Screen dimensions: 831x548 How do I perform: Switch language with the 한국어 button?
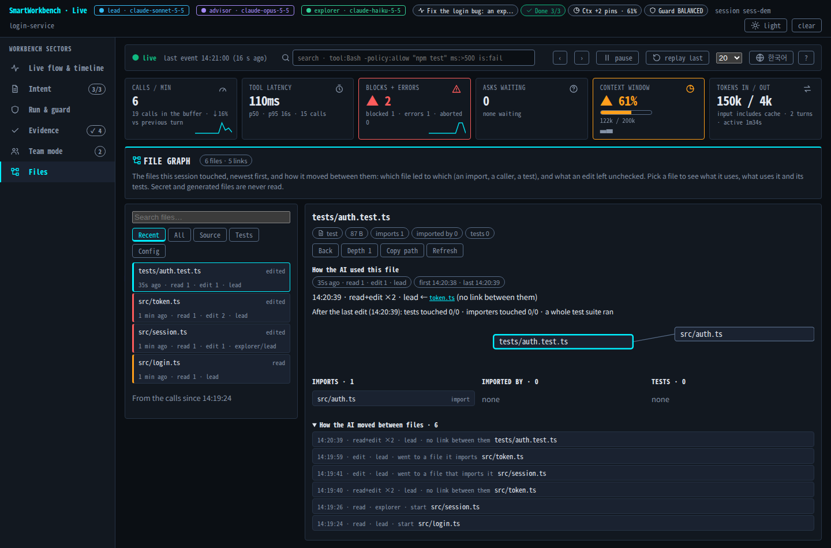click(771, 58)
